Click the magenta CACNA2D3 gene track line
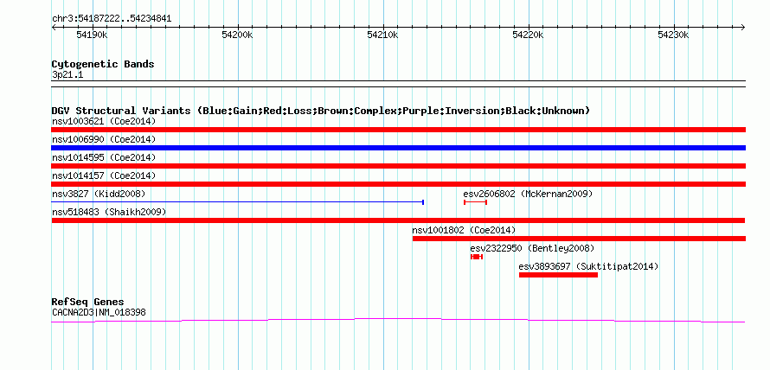This screenshot has height=370, width=770. [398, 321]
